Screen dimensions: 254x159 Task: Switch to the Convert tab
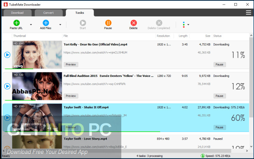(x=48, y=13)
